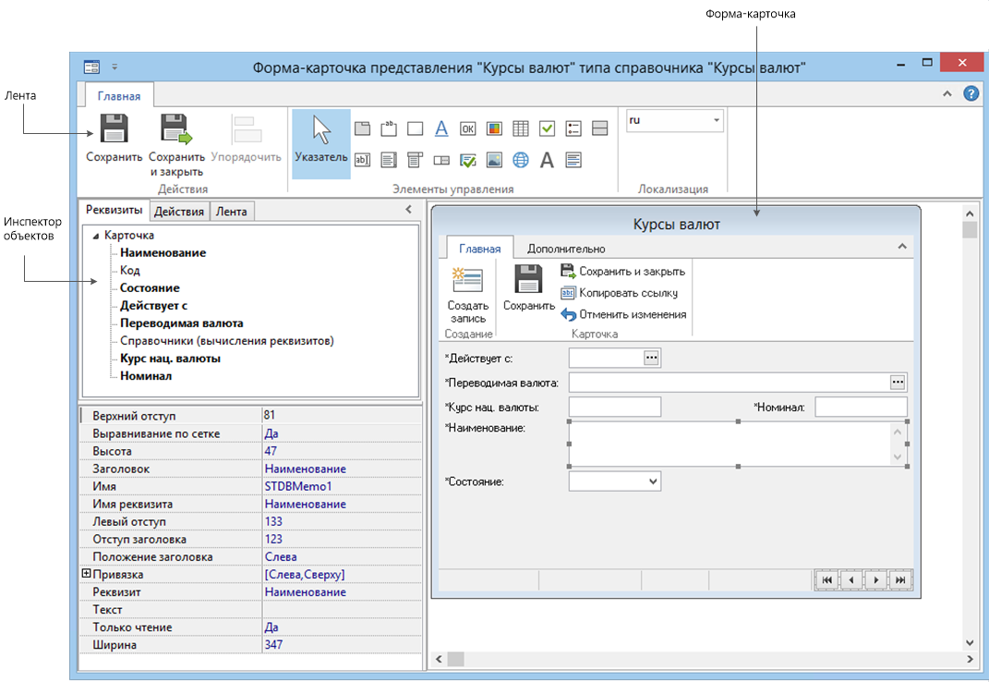Pick the green checkmark checkbox control icon

click(547, 128)
